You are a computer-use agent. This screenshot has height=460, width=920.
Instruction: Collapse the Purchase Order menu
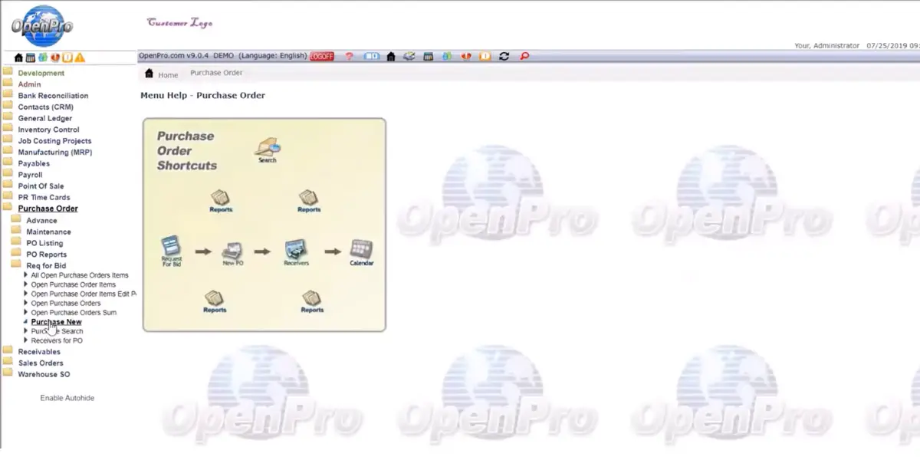click(48, 209)
